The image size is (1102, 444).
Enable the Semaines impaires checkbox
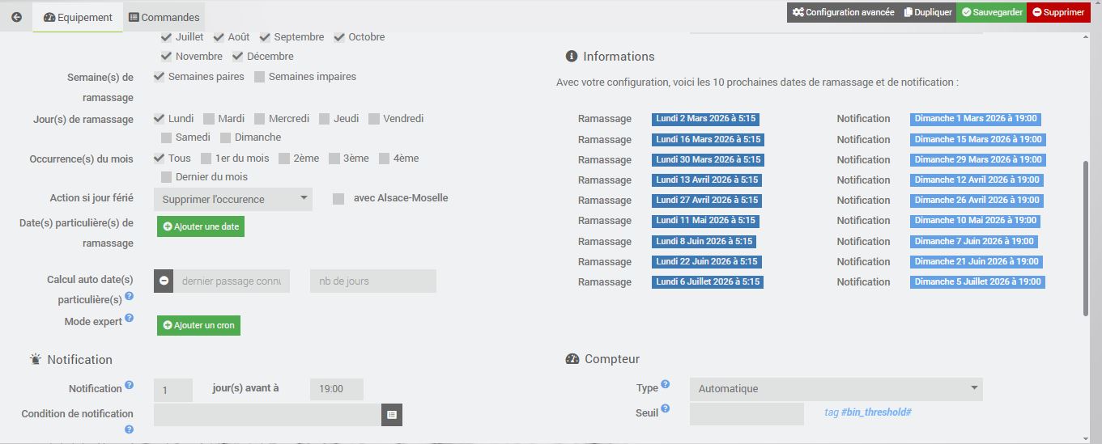260,77
